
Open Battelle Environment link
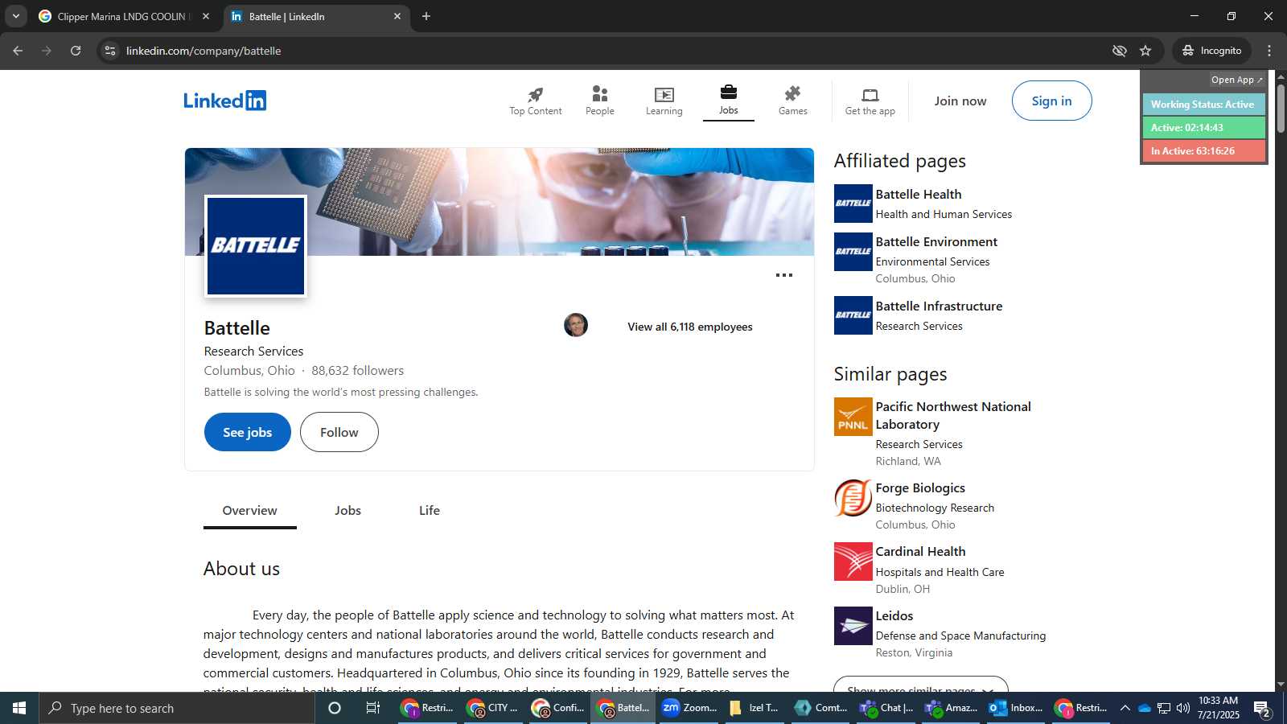pos(936,241)
